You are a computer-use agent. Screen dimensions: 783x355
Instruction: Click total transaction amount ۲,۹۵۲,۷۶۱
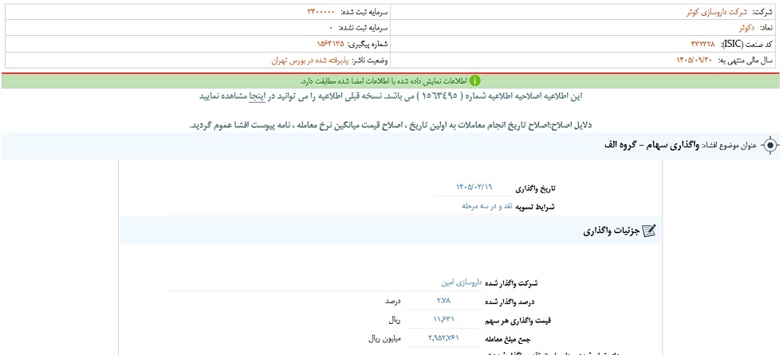pyautogui.click(x=443, y=337)
